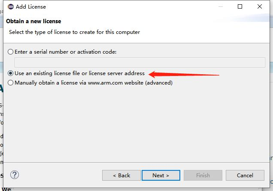The image size is (273, 191).
Task: Select the serial number or activation code option
Action: tap(11, 52)
